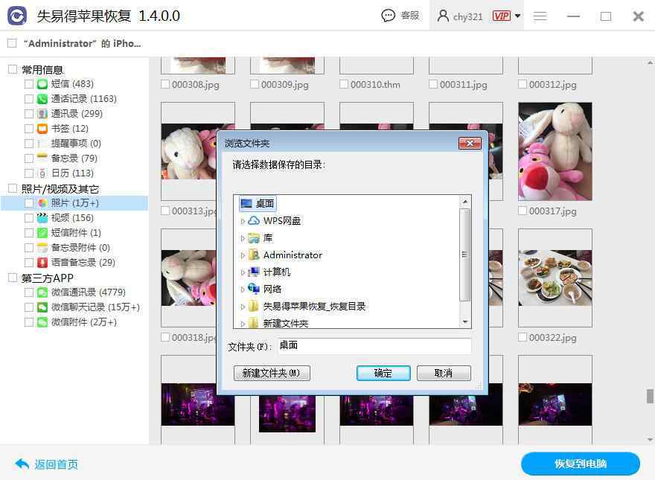The height and width of the screenshot is (480, 655).
Task: Select 备忘录 (79) category
Action: [74, 159]
